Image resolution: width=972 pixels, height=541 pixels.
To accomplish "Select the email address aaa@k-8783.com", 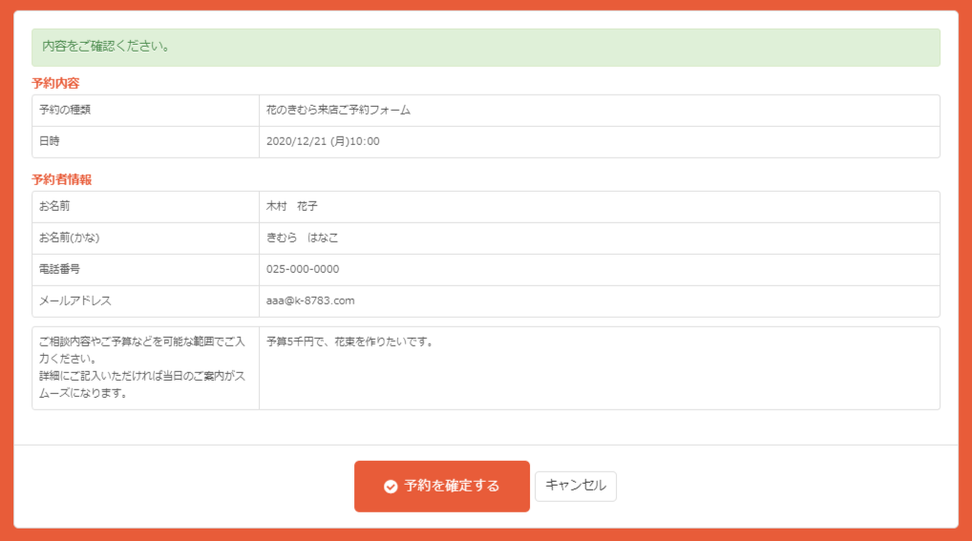I will (310, 301).
